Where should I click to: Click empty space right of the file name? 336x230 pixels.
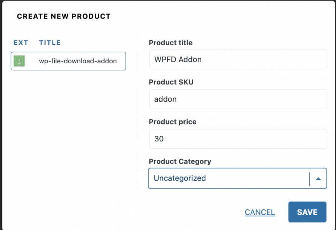(x=121, y=61)
